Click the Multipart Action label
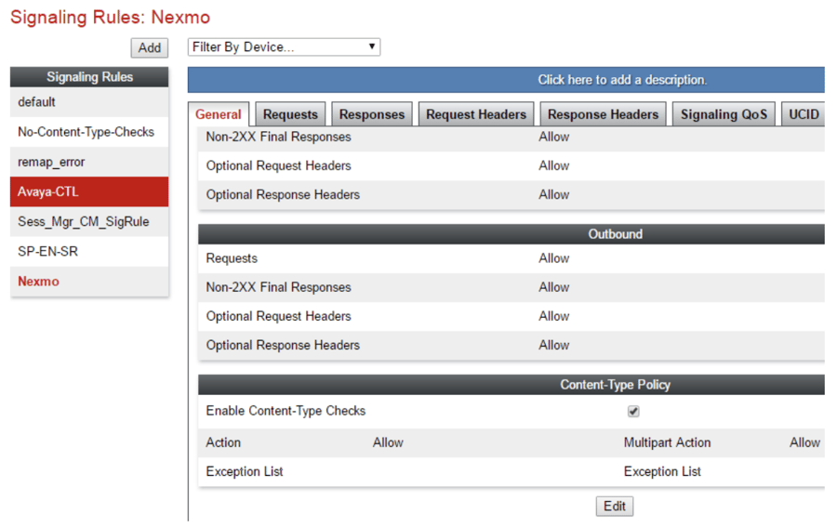The height and width of the screenshot is (527, 837). (x=667, y=442)
